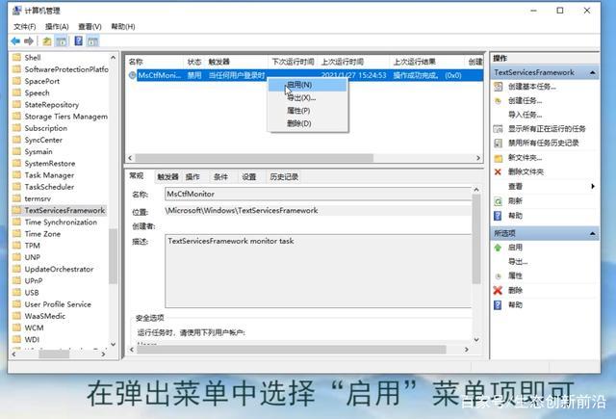616x419 pixels.
Task: Click the Forward arrow in the toolbar
Action: point(30,41)
